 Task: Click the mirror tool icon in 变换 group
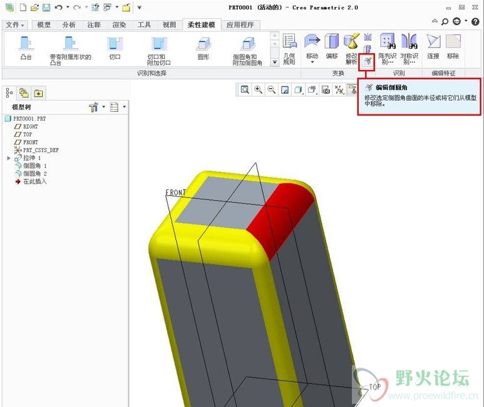(368, 38)
